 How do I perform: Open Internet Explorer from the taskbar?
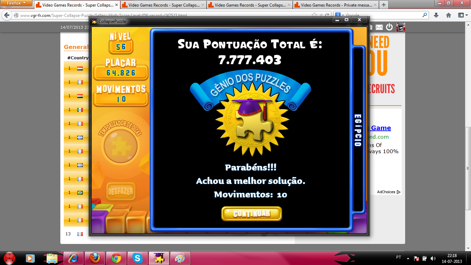(x=73, y=258)
